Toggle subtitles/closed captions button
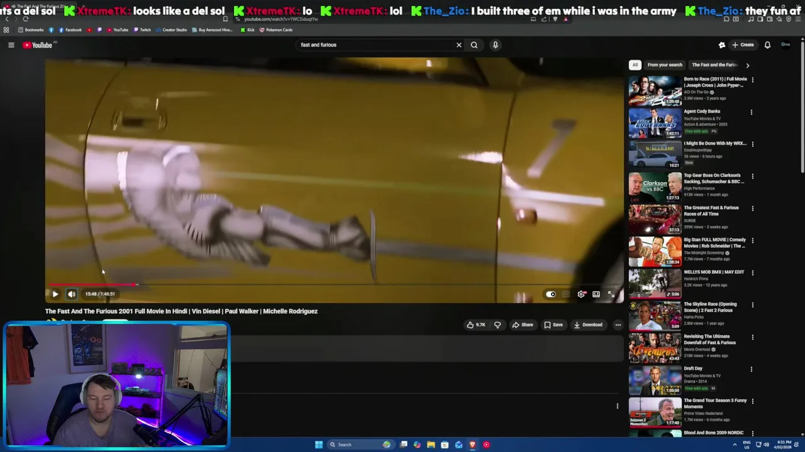The height and width of the screenshot is (452, 805). (566, 294)
